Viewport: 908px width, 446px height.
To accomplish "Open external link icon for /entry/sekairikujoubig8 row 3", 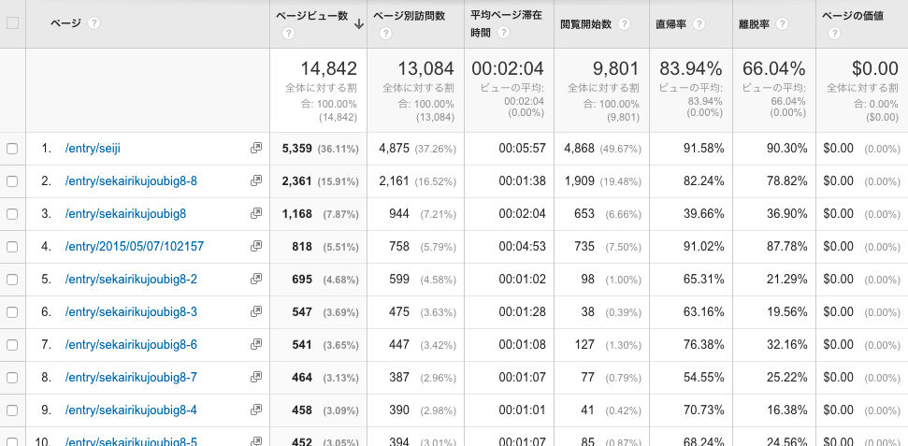I will coord(256,214).
